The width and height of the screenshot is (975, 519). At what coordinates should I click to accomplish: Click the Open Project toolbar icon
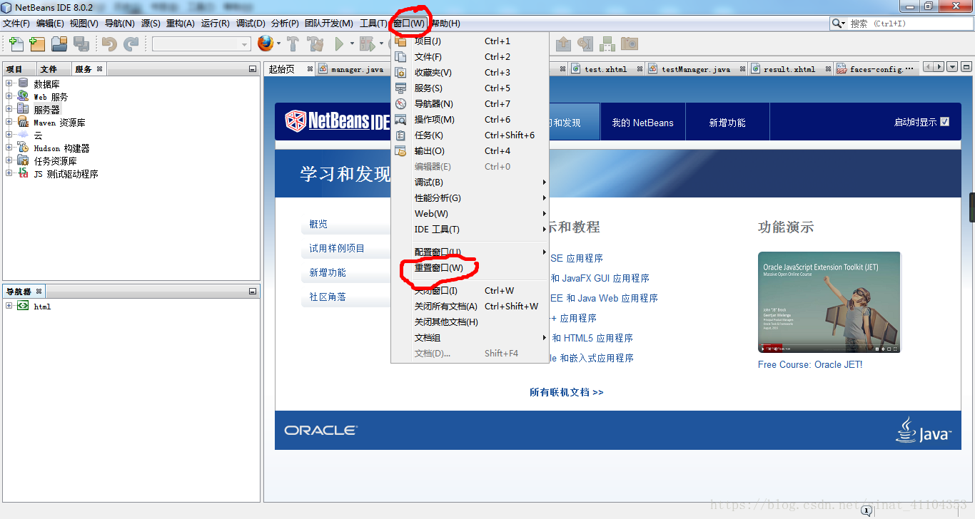tap(59, 44)
